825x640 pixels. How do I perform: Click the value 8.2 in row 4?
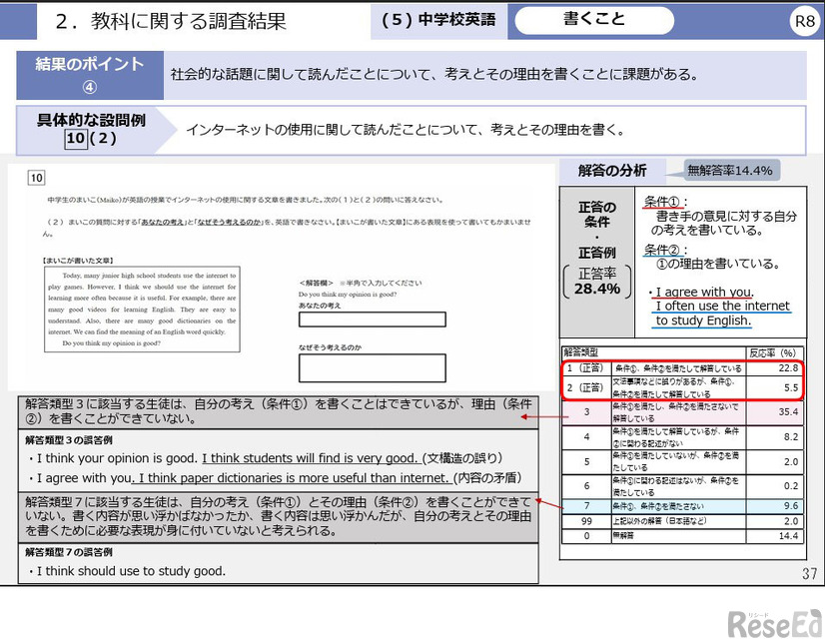click(791, 437)
